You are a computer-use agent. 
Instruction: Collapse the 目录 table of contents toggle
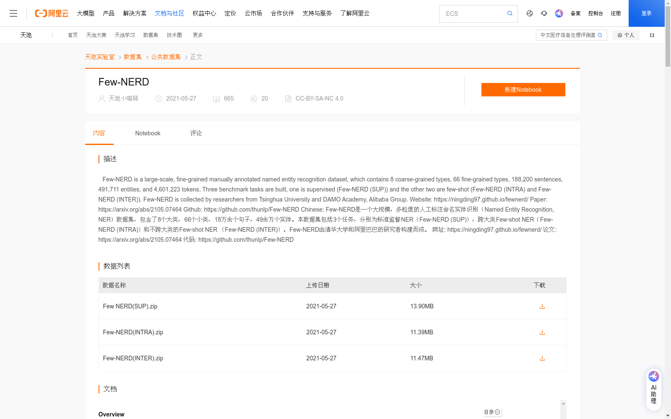(492, 412)
